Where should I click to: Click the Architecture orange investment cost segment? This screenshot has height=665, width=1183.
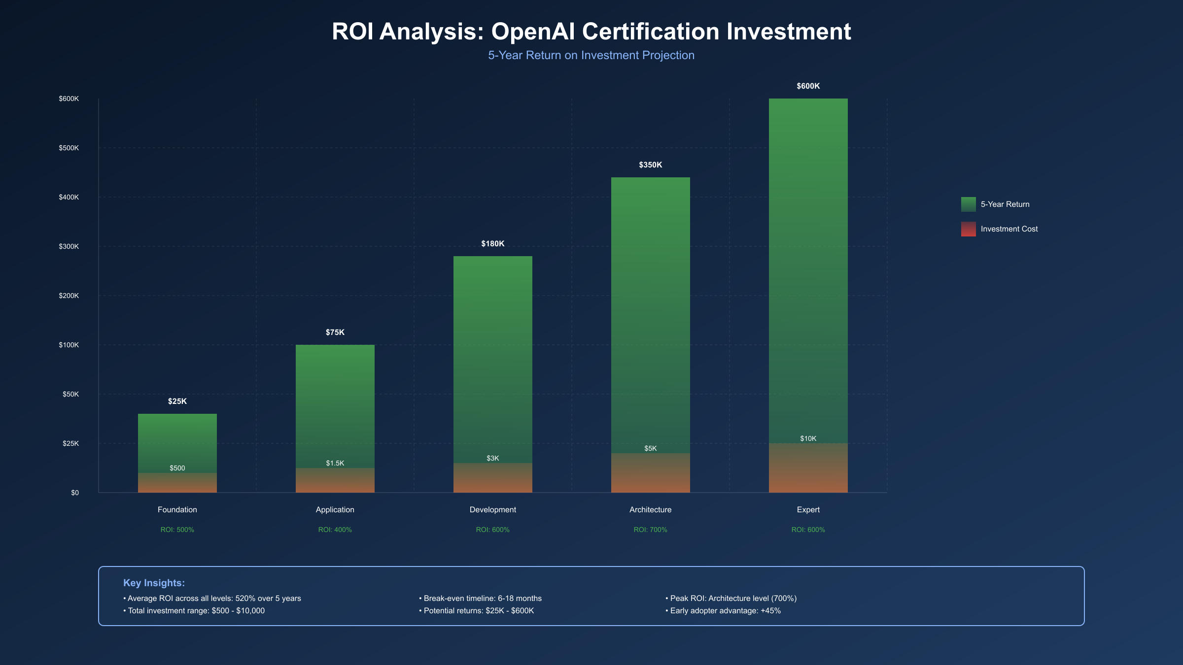point(651,473)
